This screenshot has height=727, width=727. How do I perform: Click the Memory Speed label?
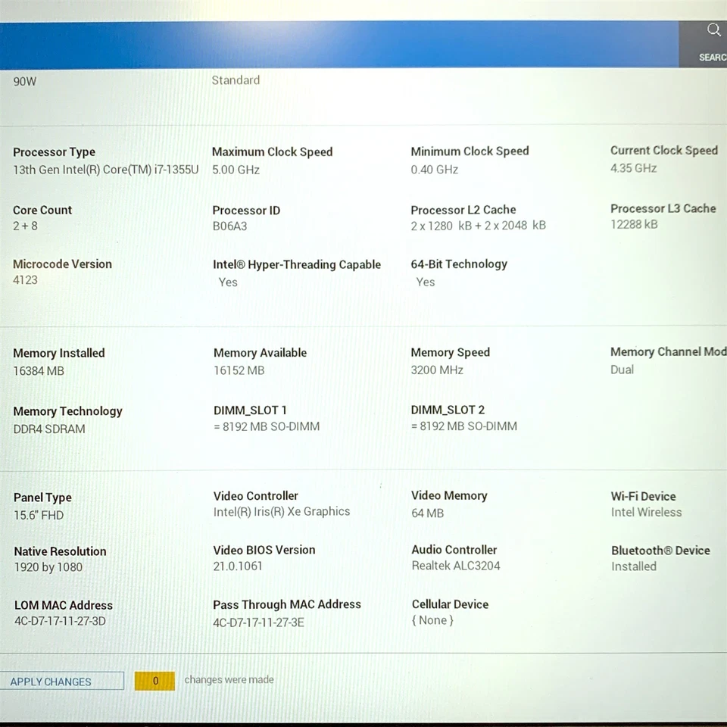pyautogui.click(x=450, y=352)
